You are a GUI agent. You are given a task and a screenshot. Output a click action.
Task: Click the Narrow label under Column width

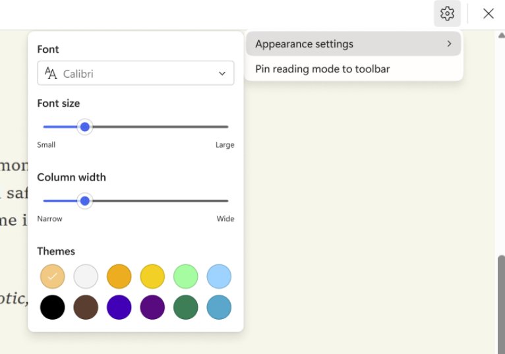coord(49,219)
